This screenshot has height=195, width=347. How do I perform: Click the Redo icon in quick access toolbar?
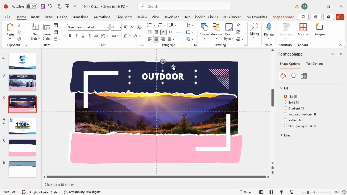pos(60,6)
